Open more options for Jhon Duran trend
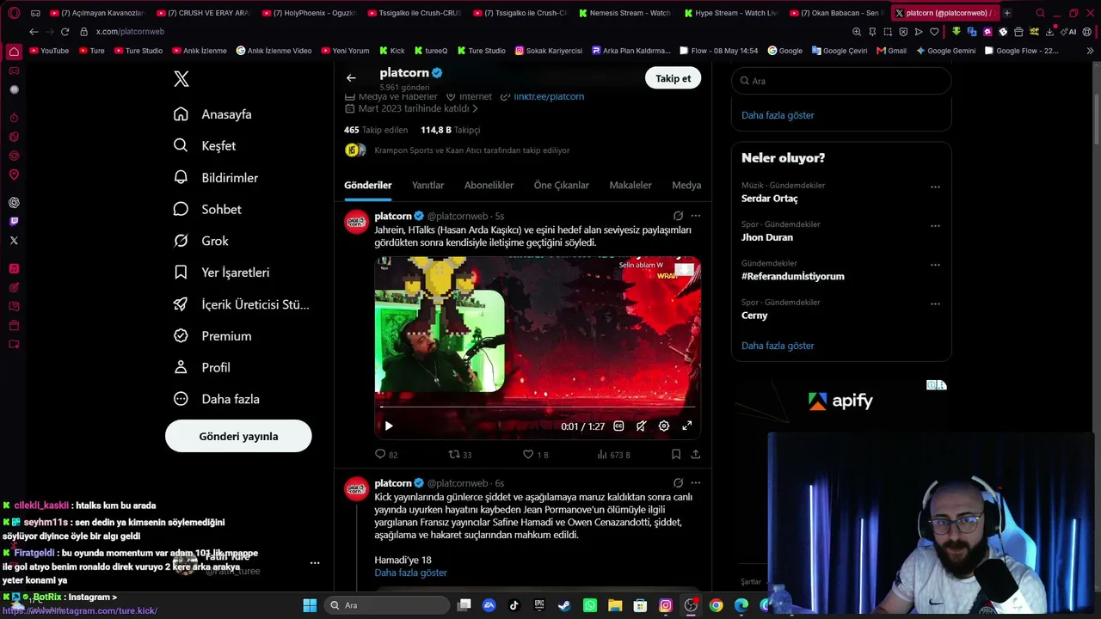 (x=935, y=226)
